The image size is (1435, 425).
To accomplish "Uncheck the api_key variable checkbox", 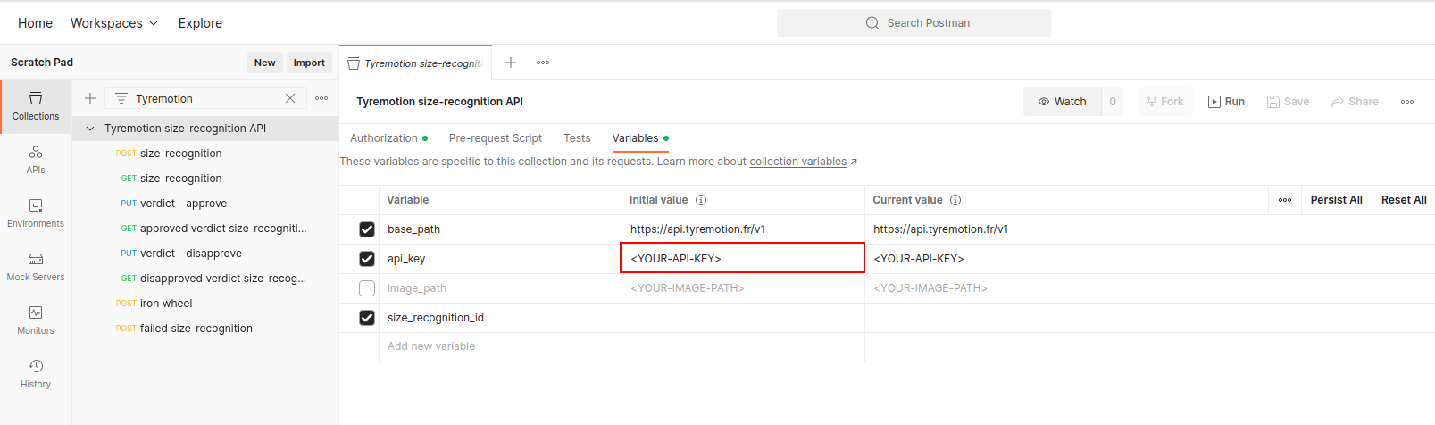I will point(367,259).
